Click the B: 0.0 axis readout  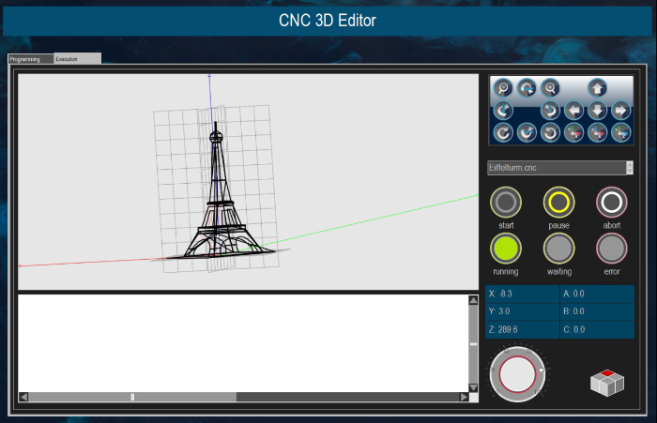click(x=597, y=311)
